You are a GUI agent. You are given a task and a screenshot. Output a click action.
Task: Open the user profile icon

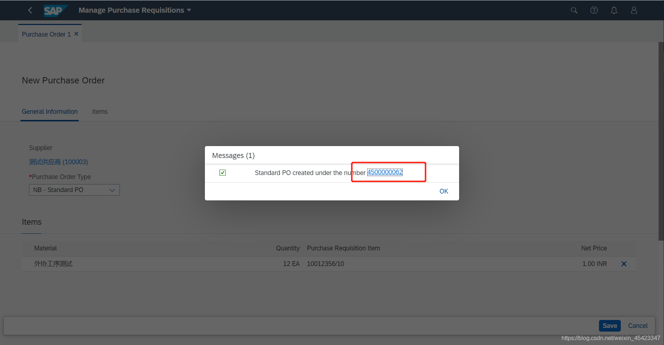[634, 10]
